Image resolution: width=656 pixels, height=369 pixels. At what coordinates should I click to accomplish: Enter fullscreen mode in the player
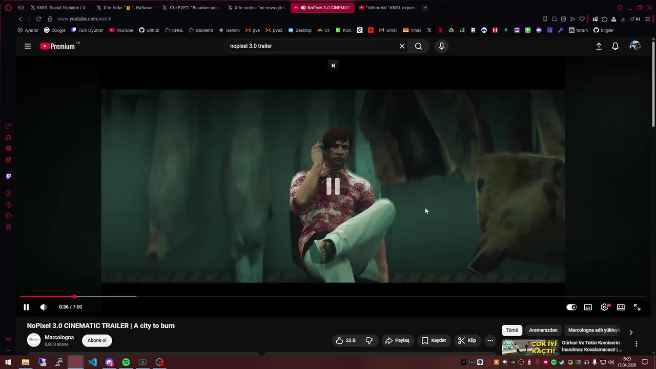click(637, 307)
